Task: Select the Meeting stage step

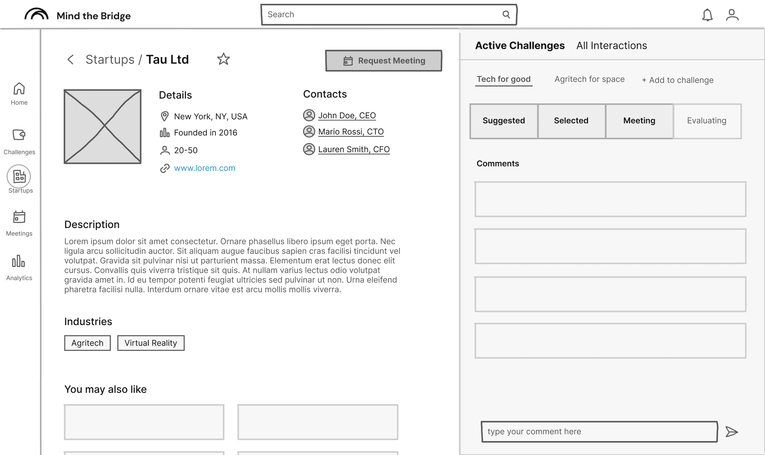Action: pyautogui.click(x=639, y=121)
